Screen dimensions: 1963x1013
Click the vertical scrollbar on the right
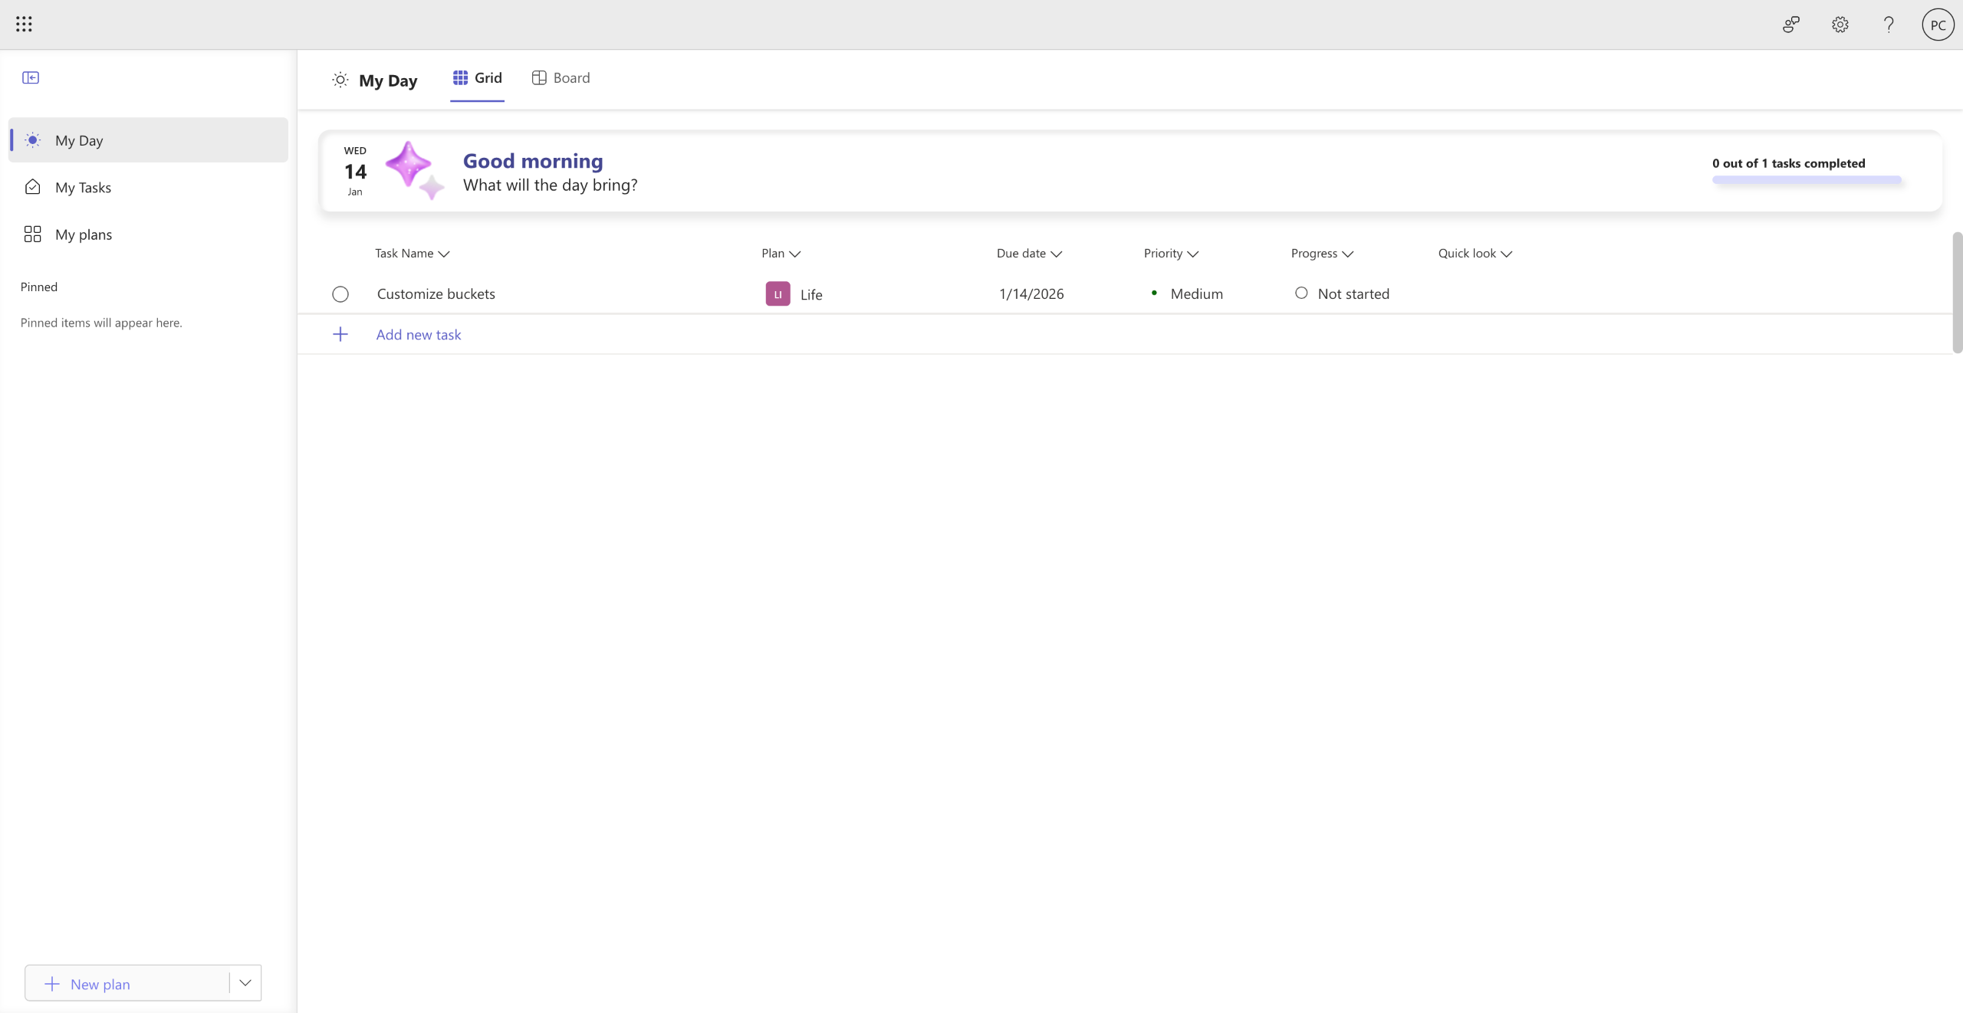[x=1957, y=291]
